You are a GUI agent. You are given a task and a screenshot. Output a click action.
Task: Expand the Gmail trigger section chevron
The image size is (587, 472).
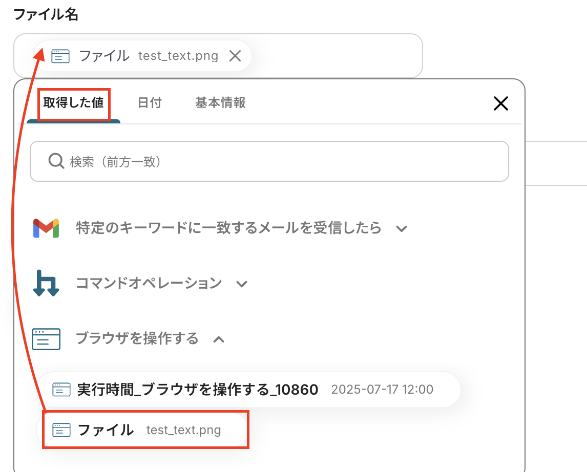(x=402, y=228)
